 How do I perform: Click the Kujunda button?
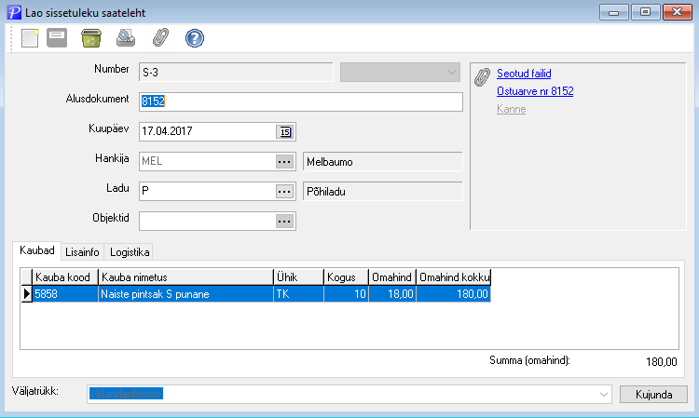coord(653,395)
